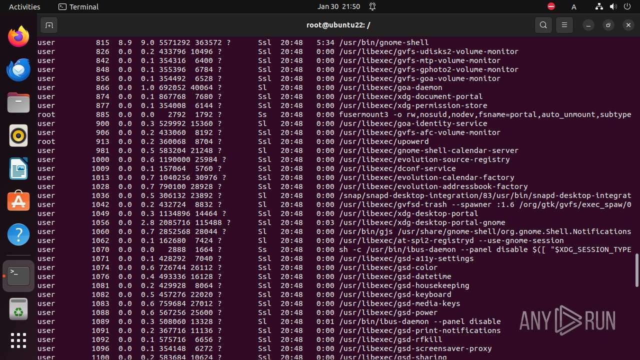Launch Thunderbird Mail from the dock
This screenshot has height=360, width=640.
(18, 69)
